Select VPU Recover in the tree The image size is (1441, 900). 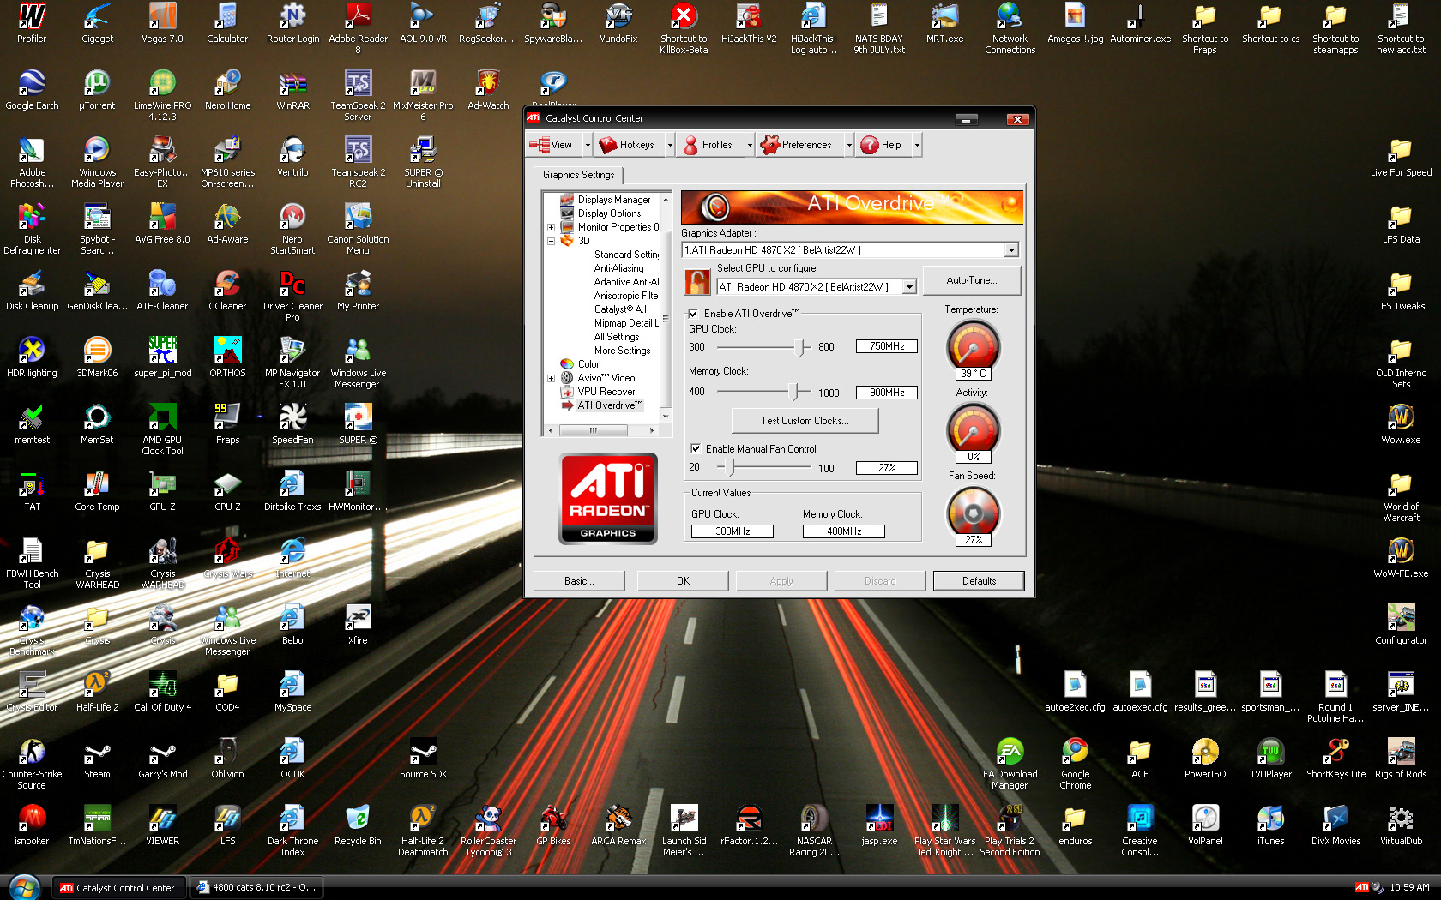(606, 392)
